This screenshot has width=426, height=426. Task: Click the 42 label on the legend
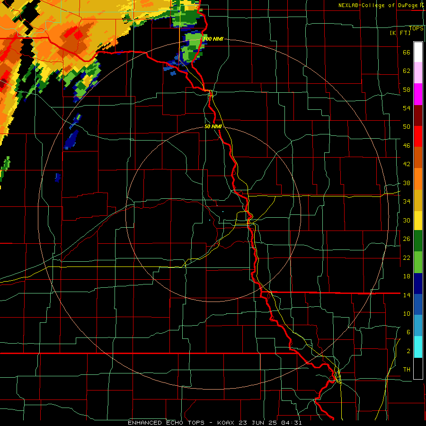(x=407, y=164)
